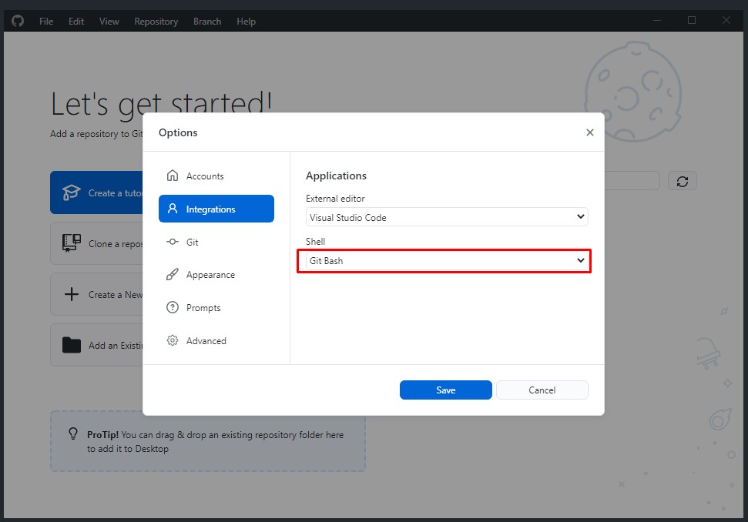The height and width of the screenshot is (522, 748).
Task: Click the ProTip lightbulb icon
Action: coord(73,433)
